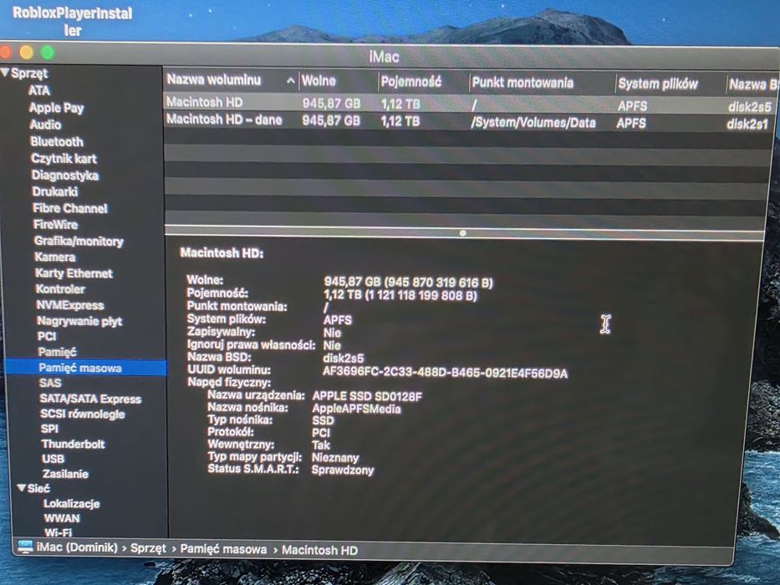Click the green zoom window button
This screenshot has height=585, width=780.
[x=48, y=53]
